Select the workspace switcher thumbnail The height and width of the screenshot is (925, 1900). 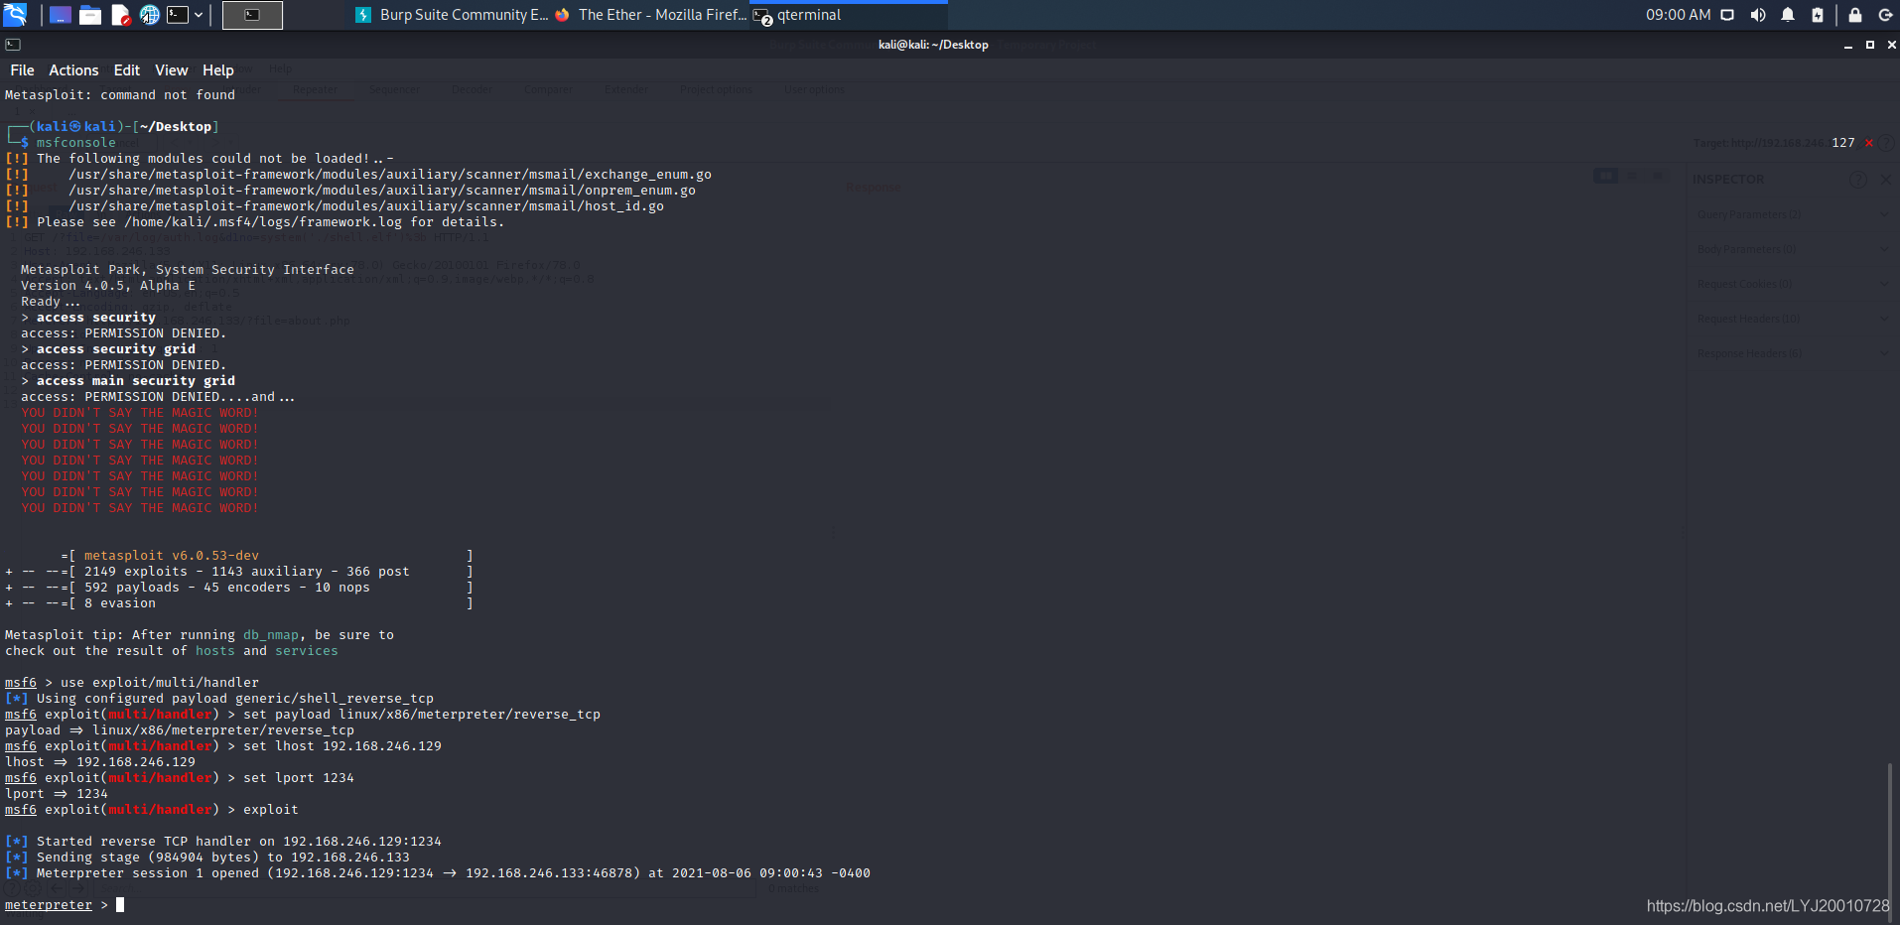(x=252, y=15)
